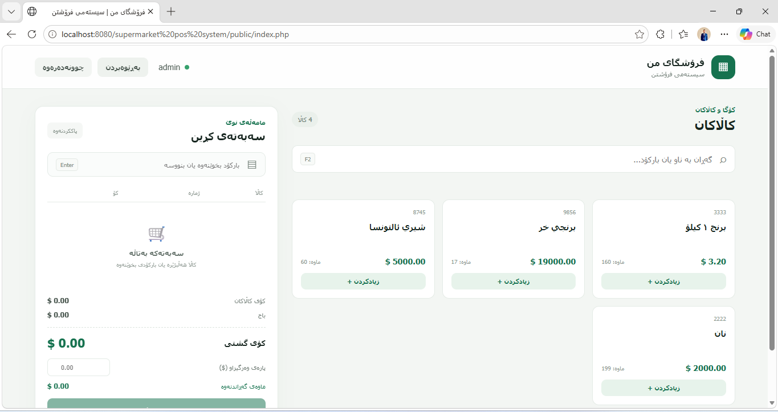This screenshot has width=778, height=412.
Task: Focus the product search field گەڕان
Action: tap(514, 159)
